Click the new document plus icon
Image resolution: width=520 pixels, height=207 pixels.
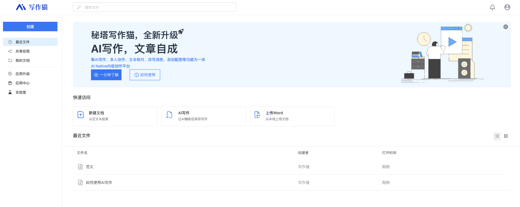tap(81, 115)
